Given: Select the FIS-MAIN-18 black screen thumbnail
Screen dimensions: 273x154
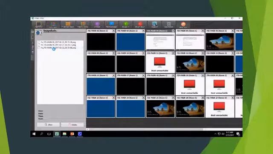Looking at the screenshot, I should coord(160,86).
